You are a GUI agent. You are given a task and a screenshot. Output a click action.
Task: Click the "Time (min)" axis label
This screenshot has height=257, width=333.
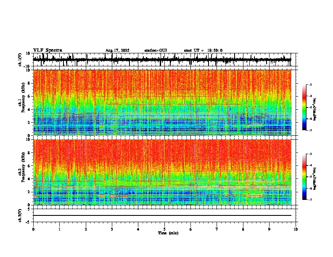coord(168,233)
